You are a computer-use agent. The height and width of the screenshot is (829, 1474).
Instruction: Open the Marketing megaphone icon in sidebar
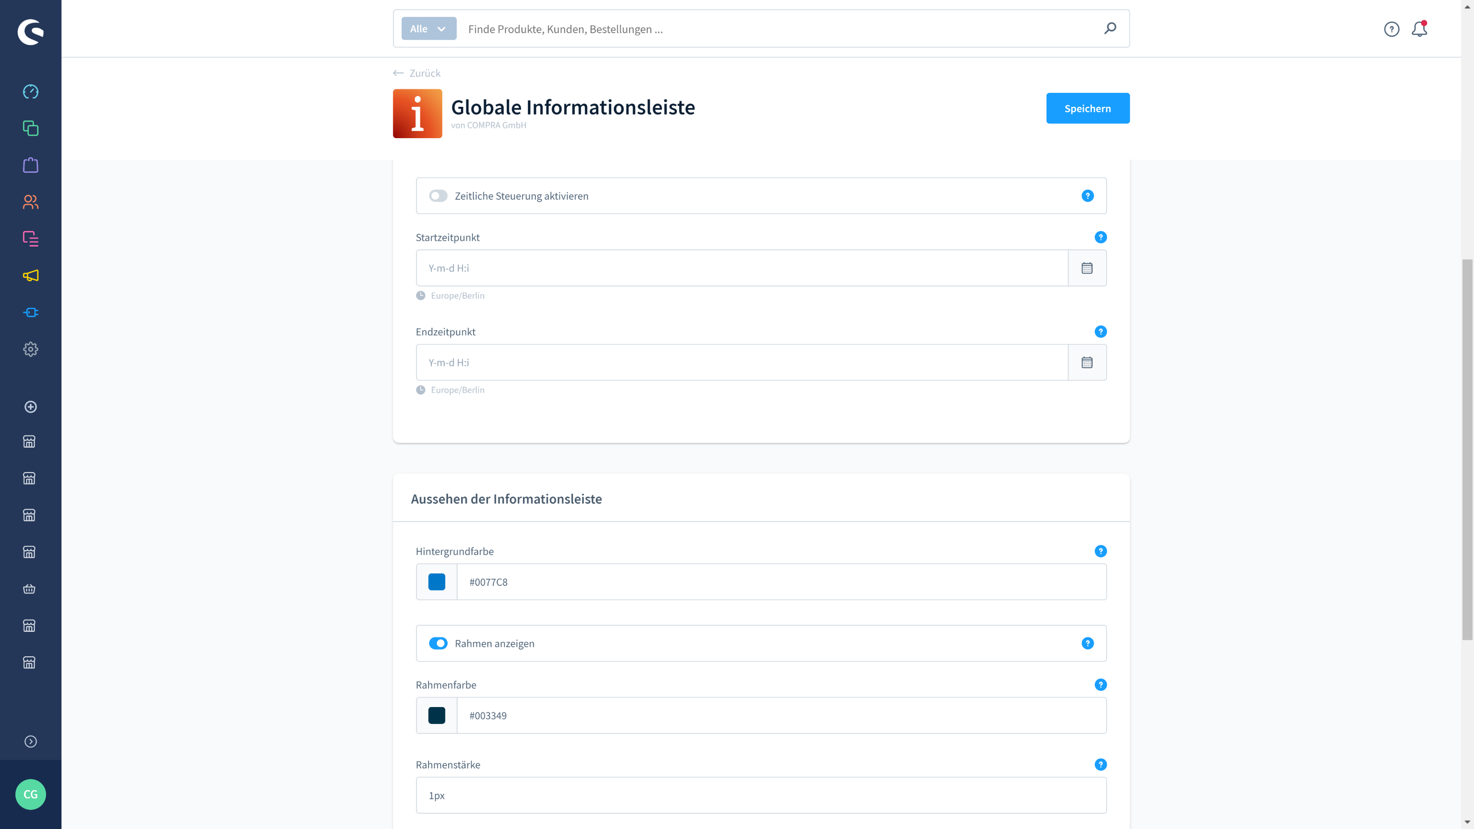(30, 276)
